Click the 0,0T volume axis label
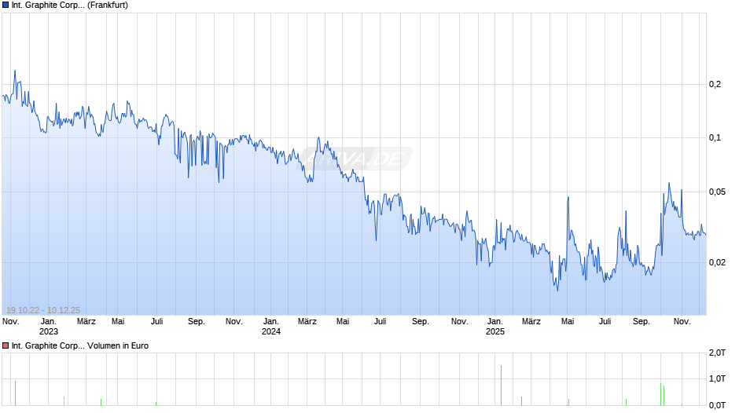 click(x=717, y=405)
